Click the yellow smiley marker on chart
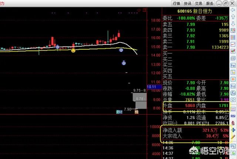237x159 pixels. tap(74, 50)
